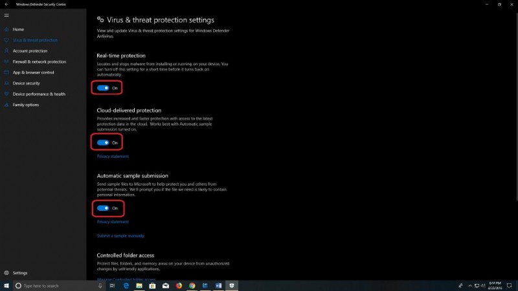The height and width of the screenshot is (291, 518).
Task: Launch Google Chrome from the taskbar
Action: click(192, 286)
